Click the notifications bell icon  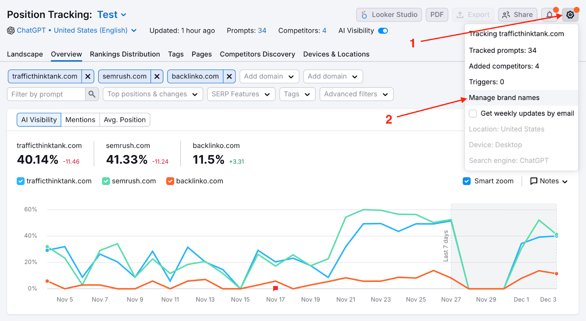coord(549,15)
